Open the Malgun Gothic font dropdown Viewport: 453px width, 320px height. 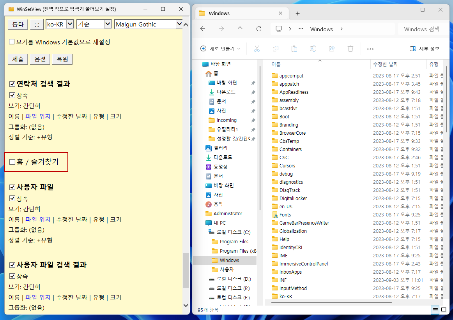(149, 24)
